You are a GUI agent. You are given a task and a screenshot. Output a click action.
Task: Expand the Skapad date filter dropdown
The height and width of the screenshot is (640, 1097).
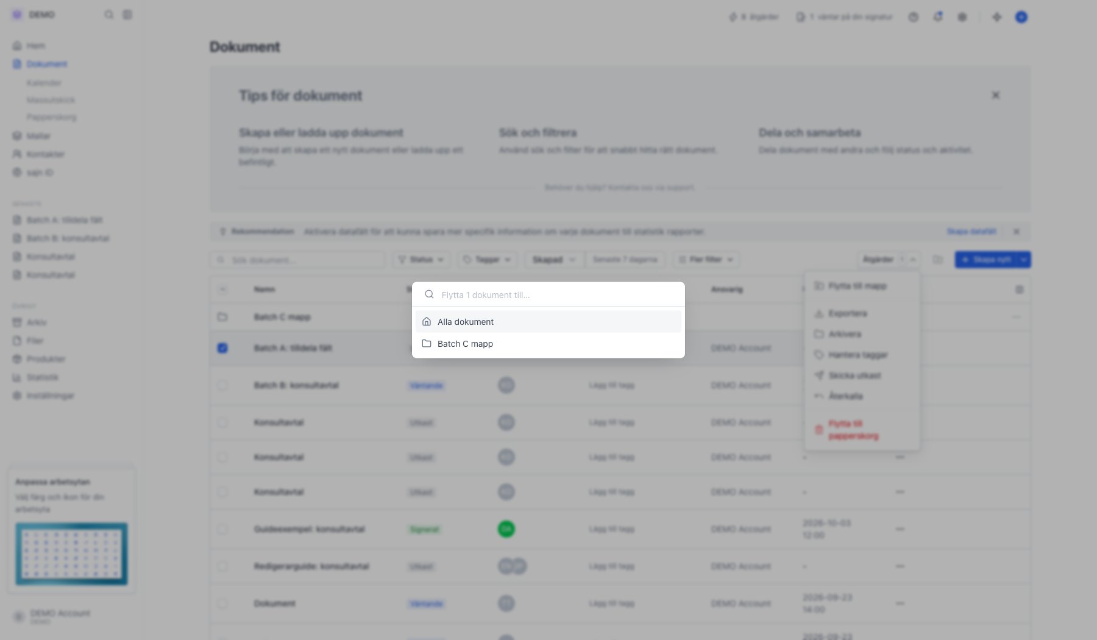554,260
